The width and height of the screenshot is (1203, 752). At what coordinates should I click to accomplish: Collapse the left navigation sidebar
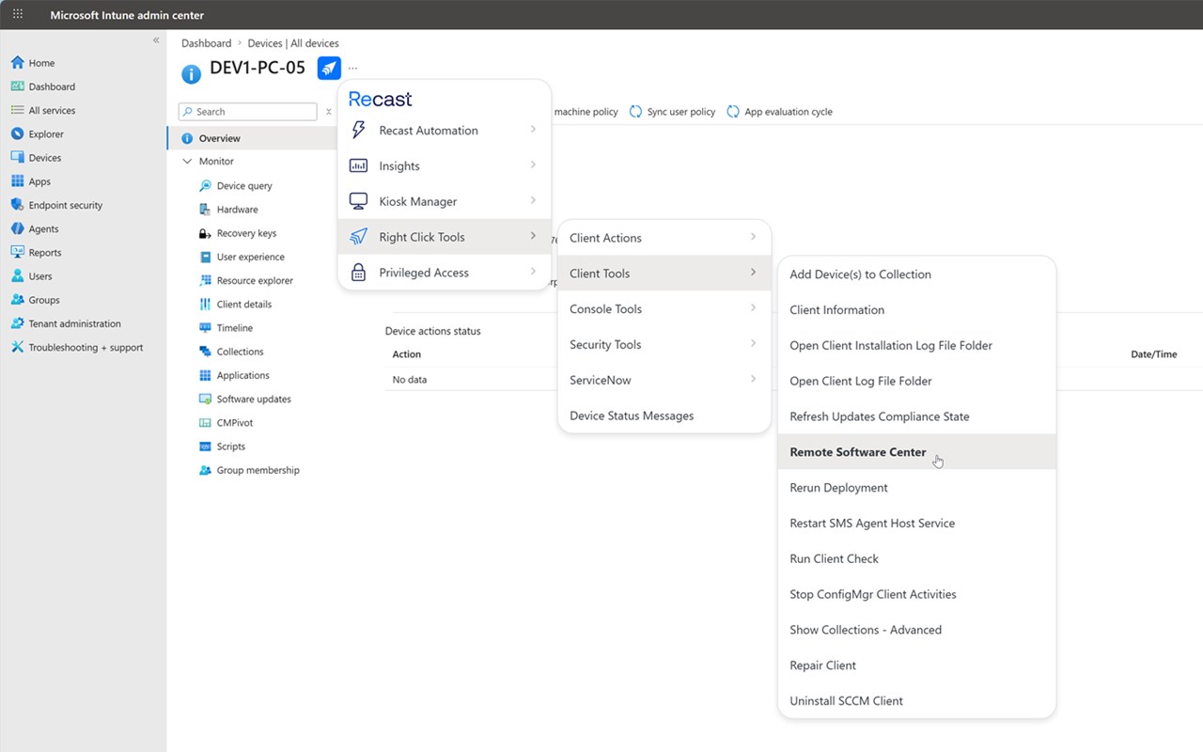156,40
